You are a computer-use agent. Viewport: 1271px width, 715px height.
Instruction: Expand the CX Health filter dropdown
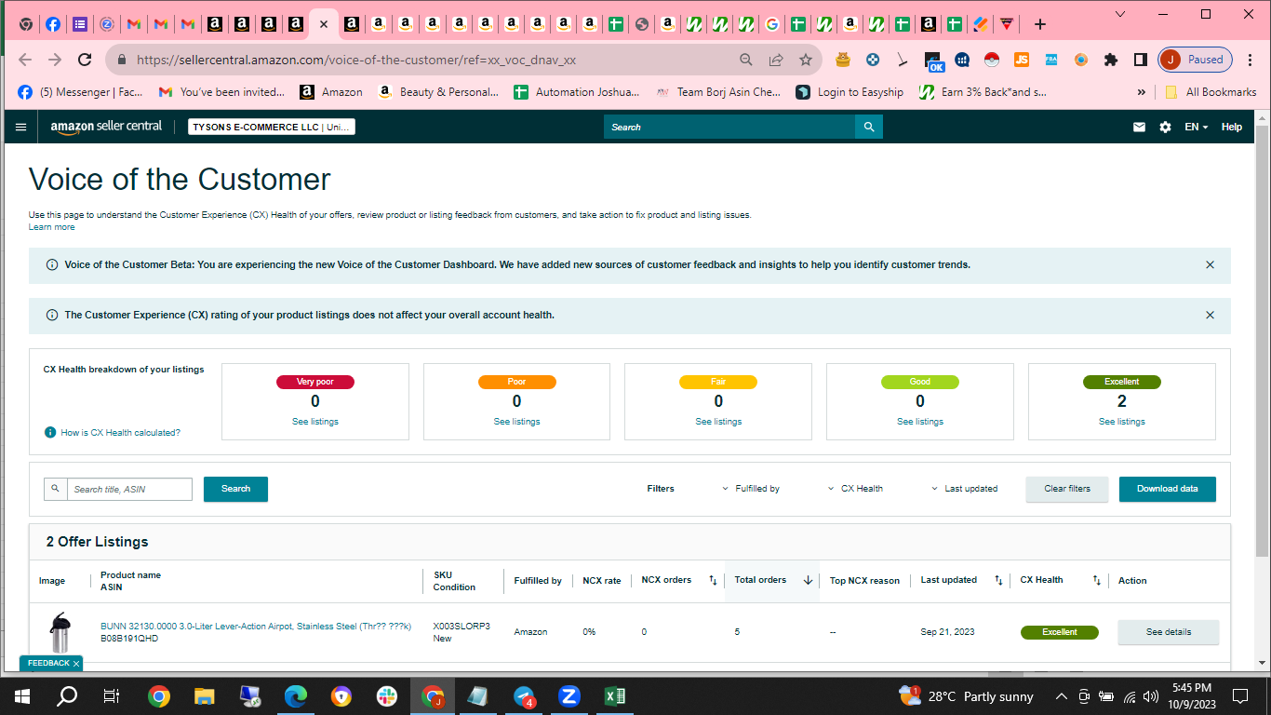point(855,489)
